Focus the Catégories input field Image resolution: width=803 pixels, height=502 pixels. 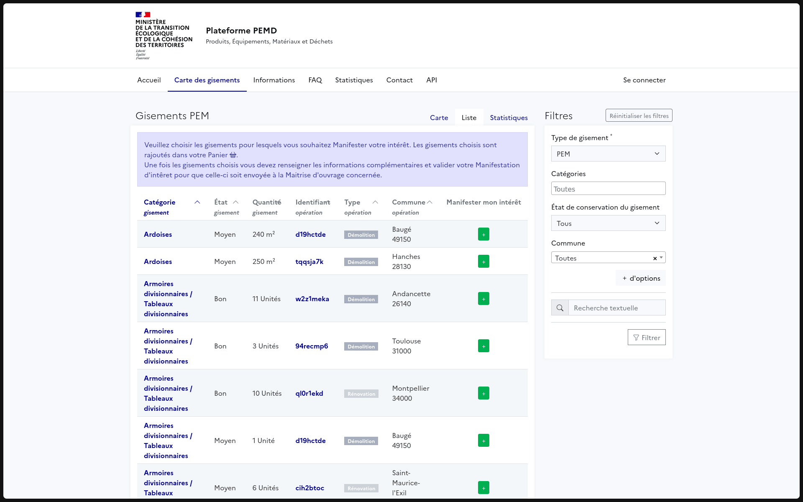609,188
